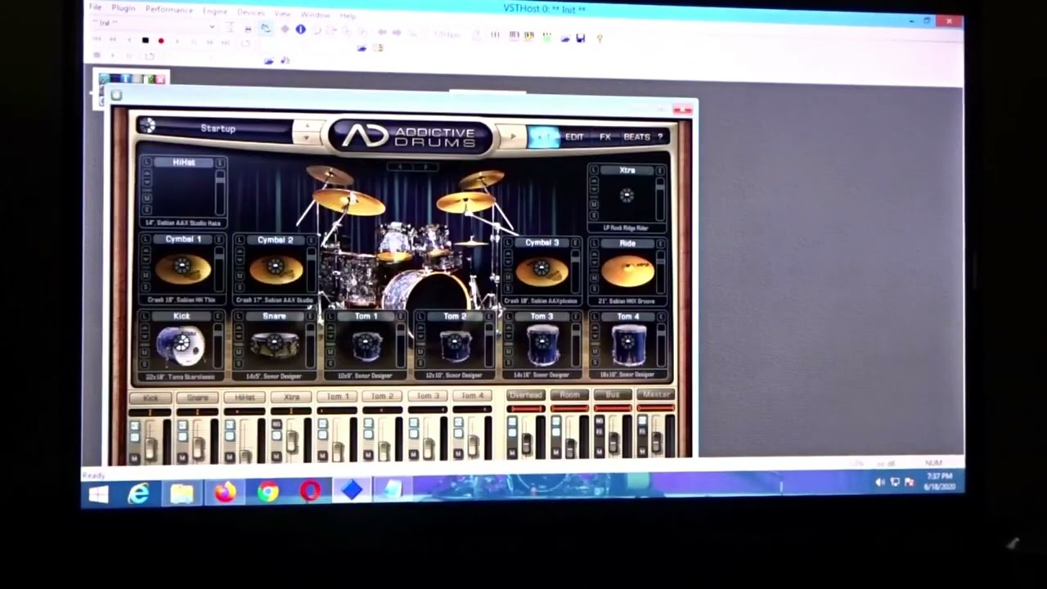Screen dimensions: 1047x589
Task: Click the Cymbal 1 crash image
Action: (182, 269)
